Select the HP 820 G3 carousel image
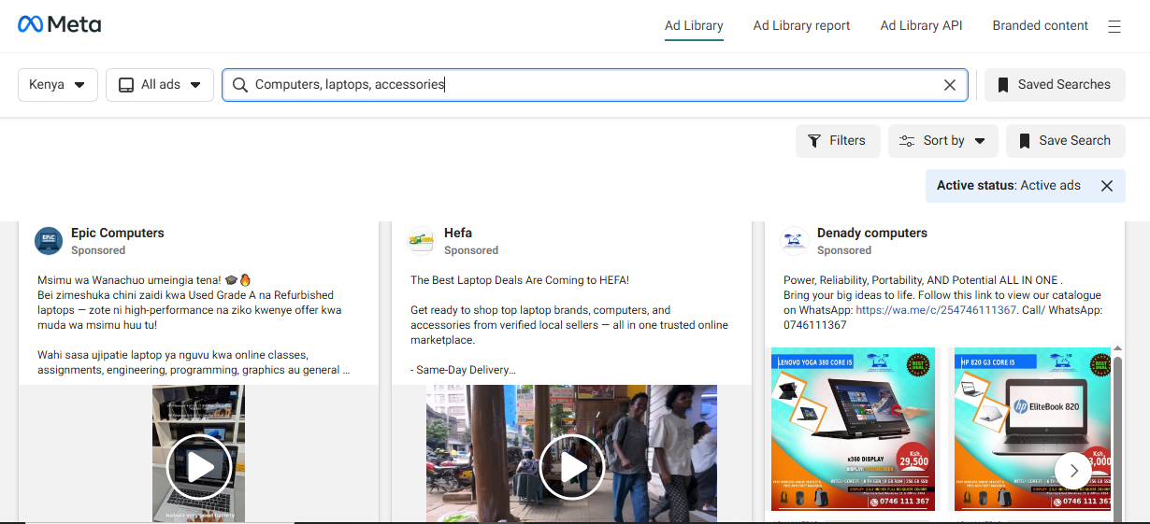This screenshot has width=1150, height=524. [1031, 430]
